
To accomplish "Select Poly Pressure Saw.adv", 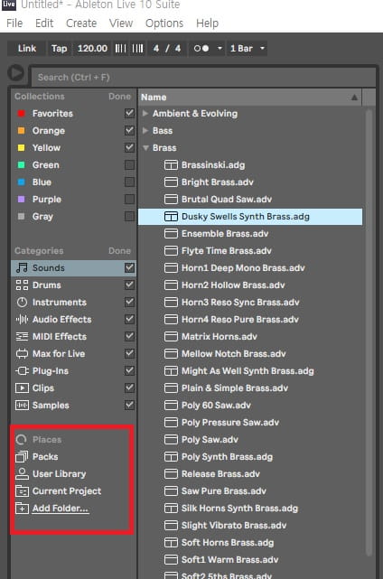I will pyautogui.click(x=250, y=422).
